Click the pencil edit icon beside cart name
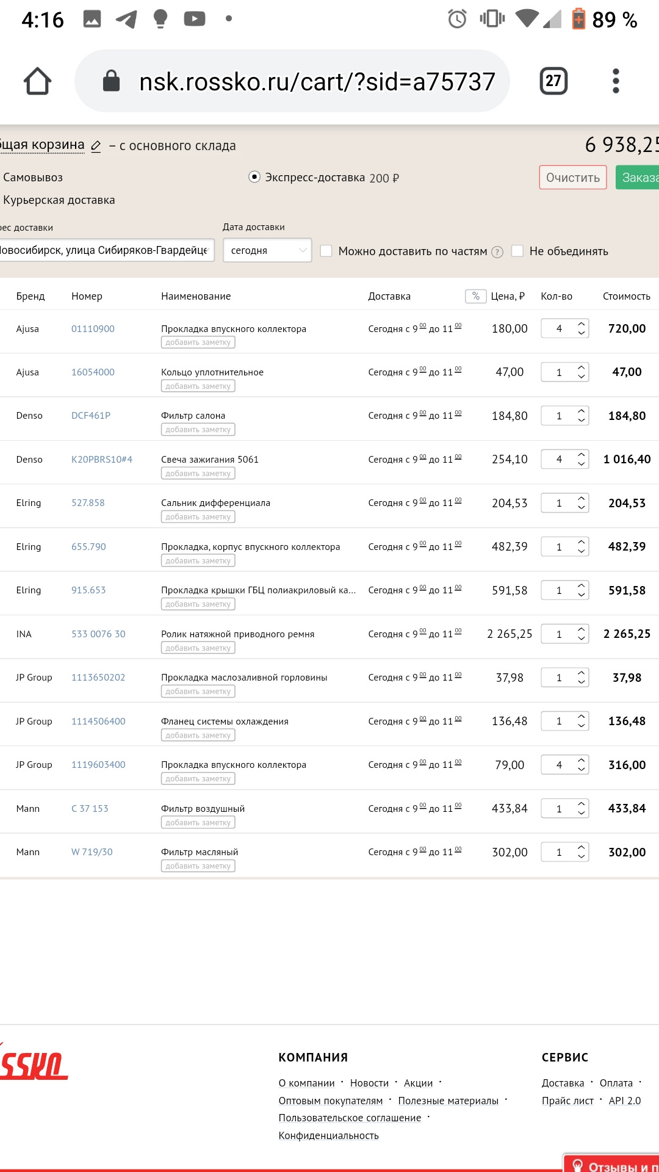The height and width of the screenshot is (1172, 659). [x=96, y=146]
